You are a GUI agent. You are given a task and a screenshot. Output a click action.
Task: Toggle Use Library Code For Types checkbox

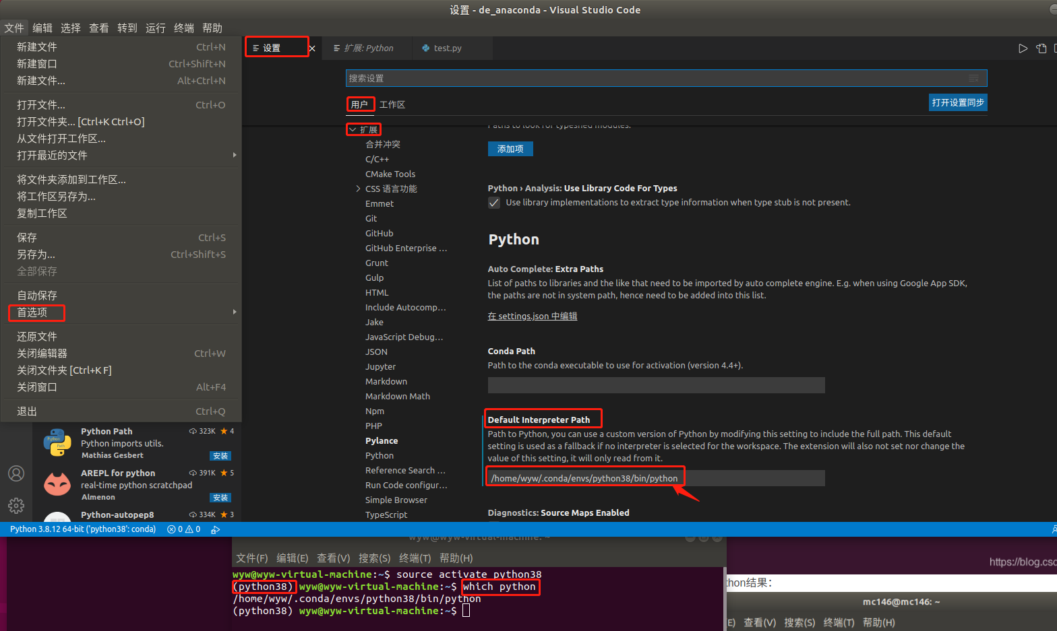point(494,203)
